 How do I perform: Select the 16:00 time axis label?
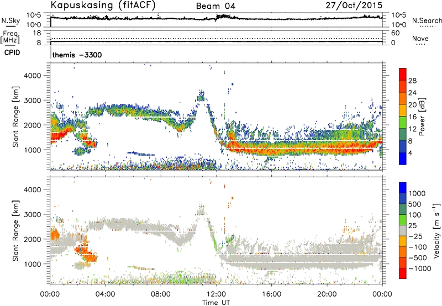(x=271, y=294)
